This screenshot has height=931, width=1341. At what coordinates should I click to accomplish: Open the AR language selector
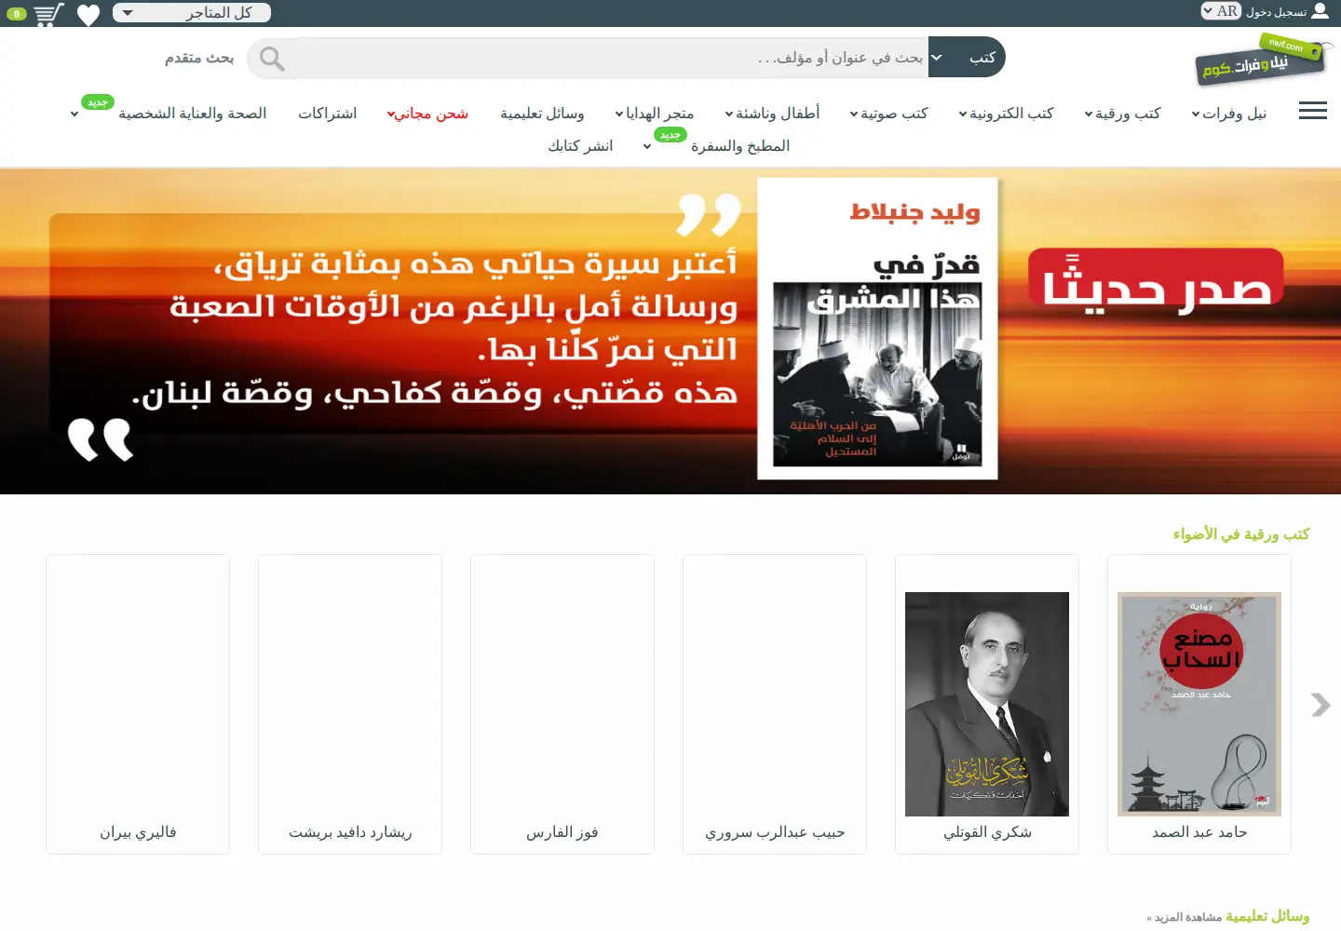[x=1220, y=11]
